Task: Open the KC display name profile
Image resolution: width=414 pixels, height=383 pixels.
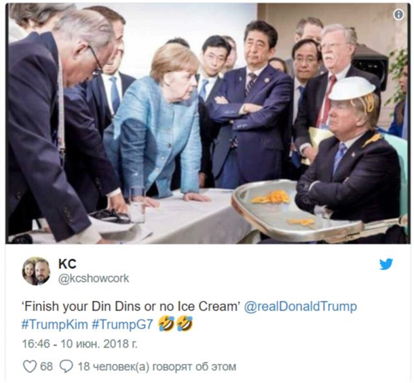Action: 67,264
